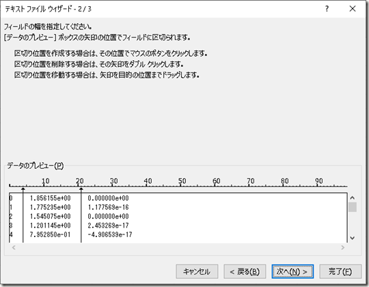Create a break at ruler mark 30
This screenshot has width=369, height=287.
point(113,186)
